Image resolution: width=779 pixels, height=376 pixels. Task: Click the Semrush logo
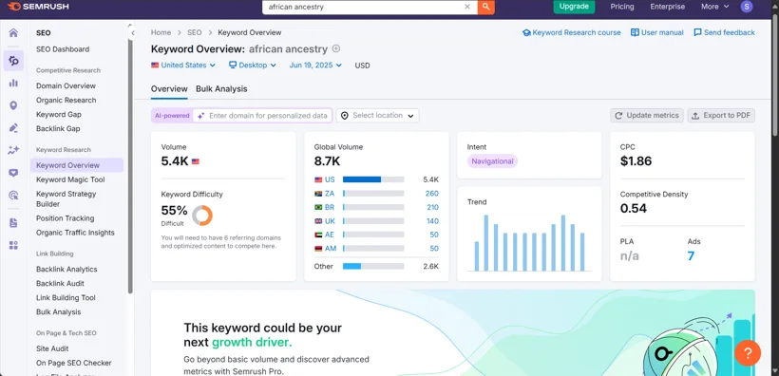[x=38, y=7]
